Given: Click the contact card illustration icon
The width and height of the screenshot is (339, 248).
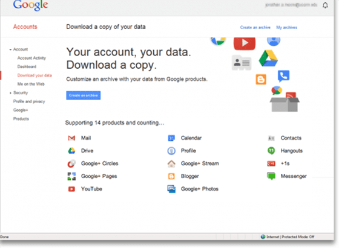Looking at the screenshot, I should [242, 63].
